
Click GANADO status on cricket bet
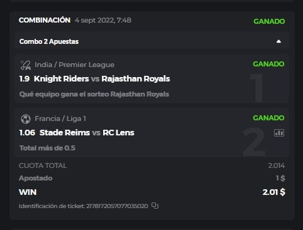coord(268,64)
